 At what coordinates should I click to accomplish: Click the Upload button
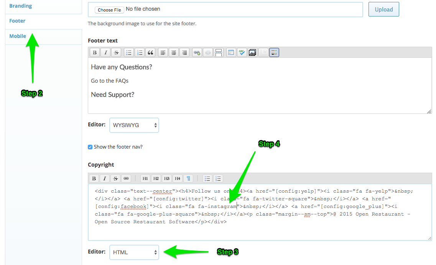tap(384, 10)
